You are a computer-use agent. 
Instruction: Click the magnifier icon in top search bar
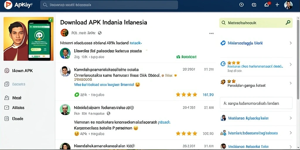[x=45, y=5]
